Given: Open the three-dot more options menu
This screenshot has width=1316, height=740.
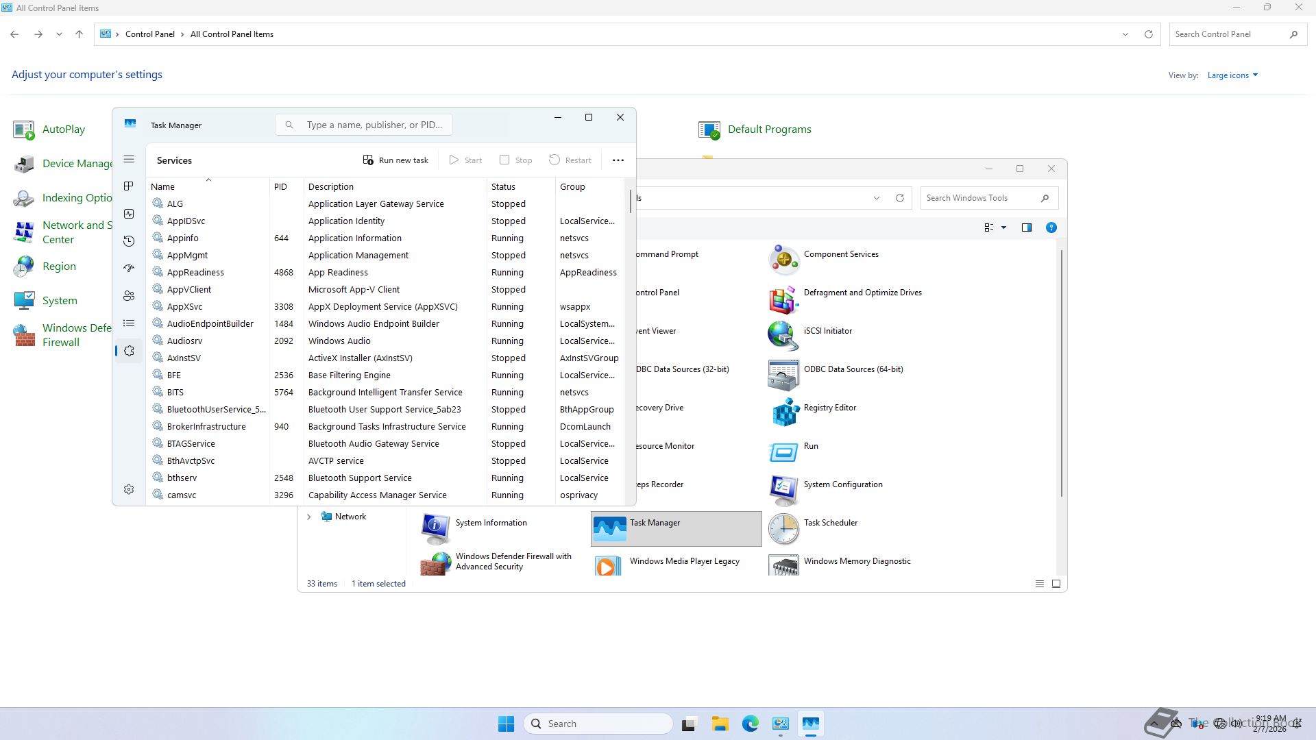Looking at the screenshot, I should tap(618, 160).
